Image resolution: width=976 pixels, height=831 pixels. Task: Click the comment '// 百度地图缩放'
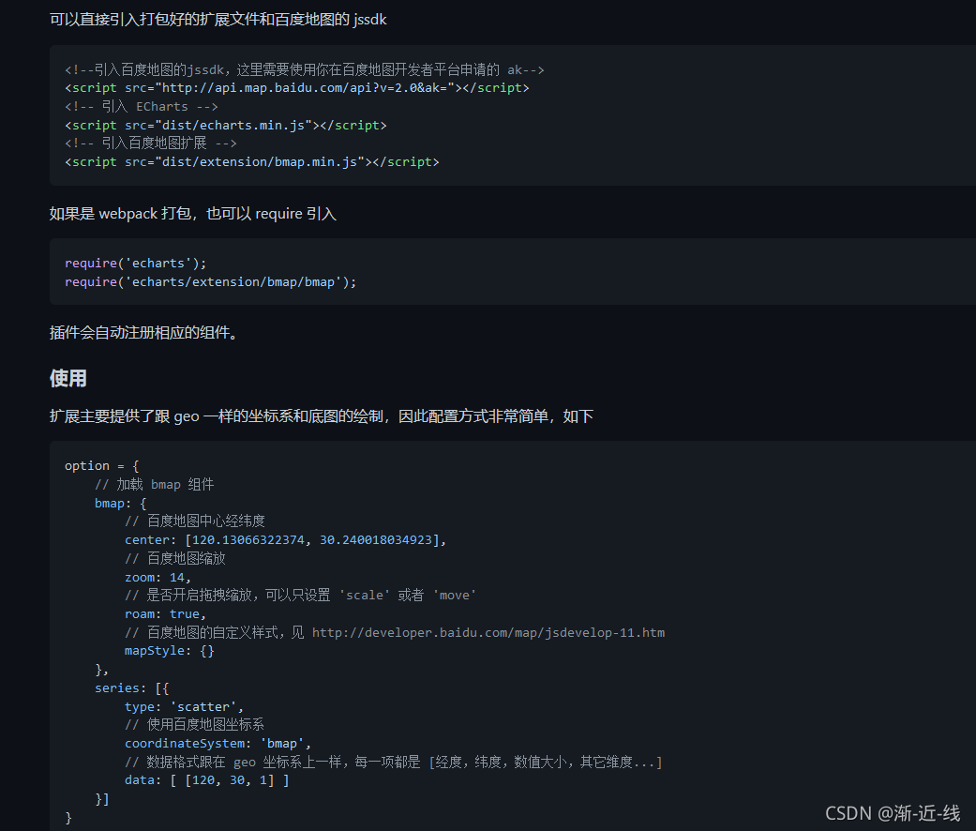(x=175, y=558)
